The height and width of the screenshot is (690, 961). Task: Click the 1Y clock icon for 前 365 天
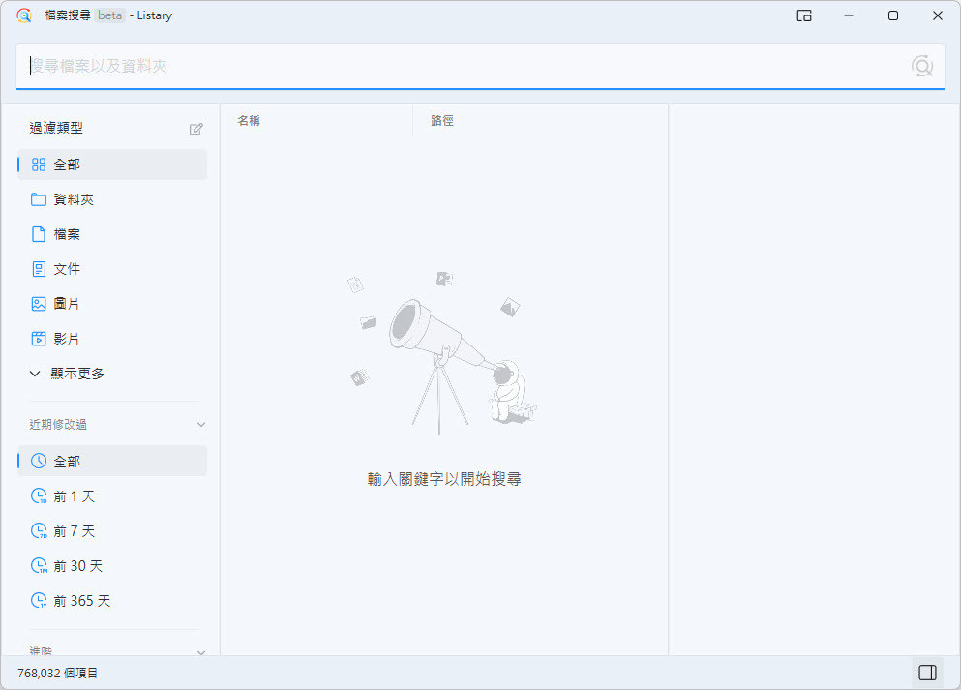point(39,601)
